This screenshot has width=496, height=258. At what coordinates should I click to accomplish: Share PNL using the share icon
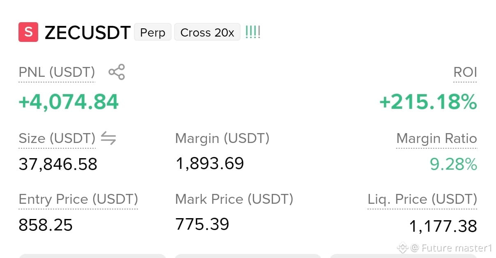(x=117, y=72)
